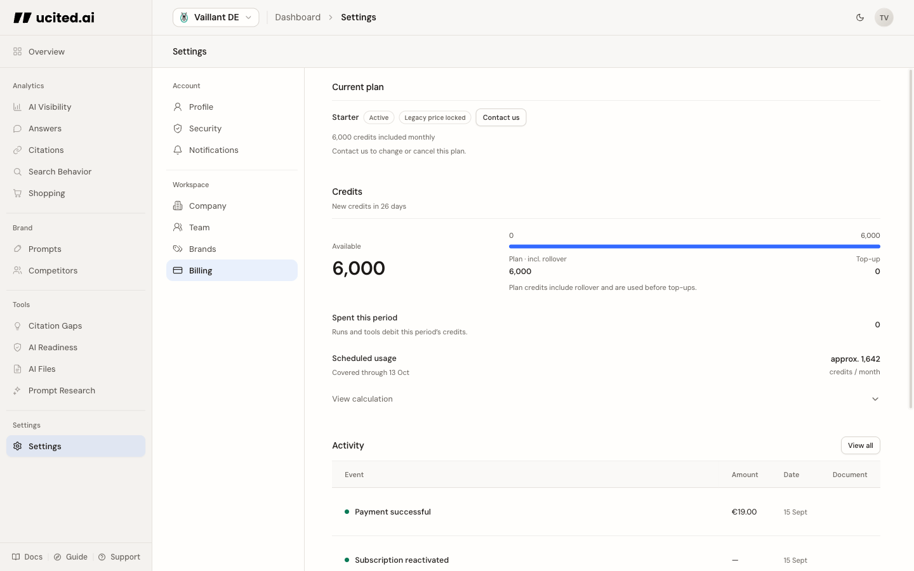
Task: Select Shopping in sidebar
Action: pos(76,193)
